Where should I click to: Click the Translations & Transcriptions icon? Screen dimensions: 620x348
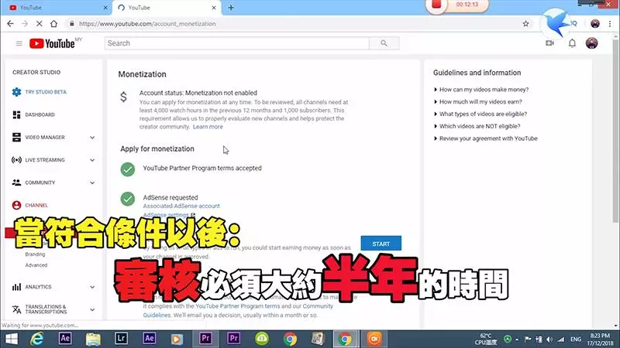(16, 309)
